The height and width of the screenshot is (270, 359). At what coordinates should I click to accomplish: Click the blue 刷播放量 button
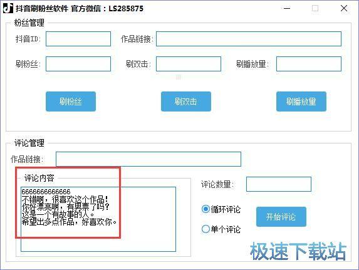pos(301,101)
